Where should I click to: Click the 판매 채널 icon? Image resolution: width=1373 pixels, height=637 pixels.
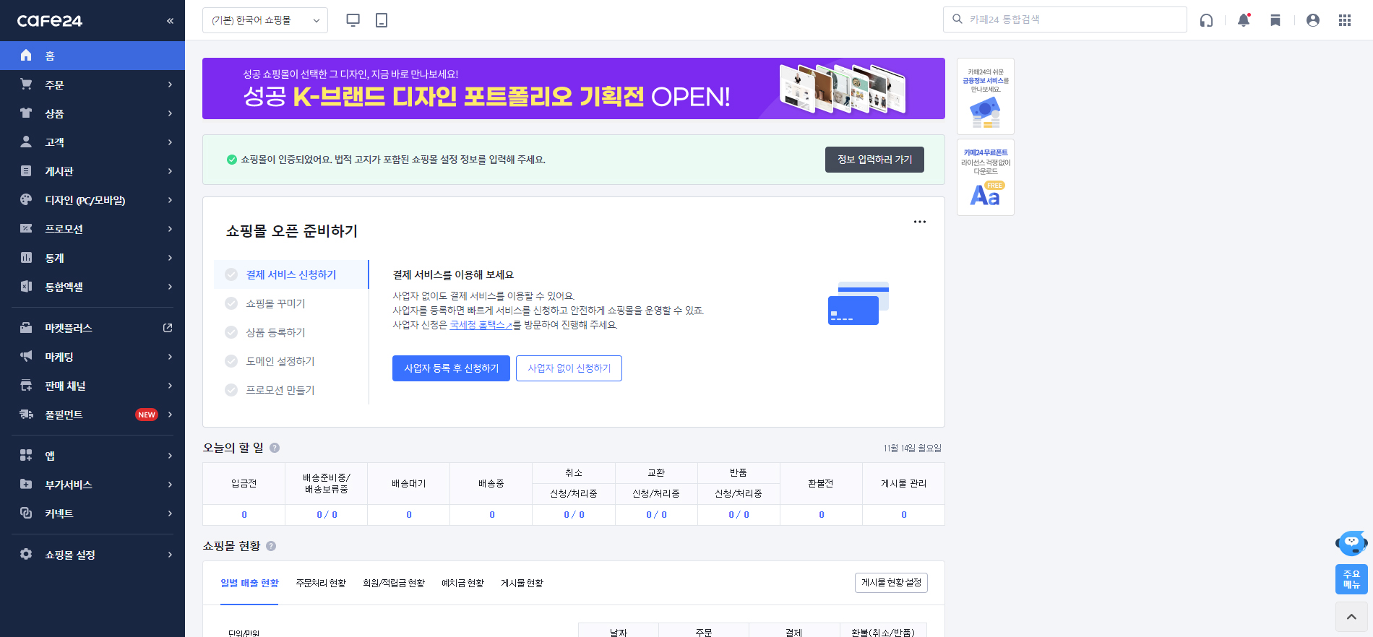26,385
